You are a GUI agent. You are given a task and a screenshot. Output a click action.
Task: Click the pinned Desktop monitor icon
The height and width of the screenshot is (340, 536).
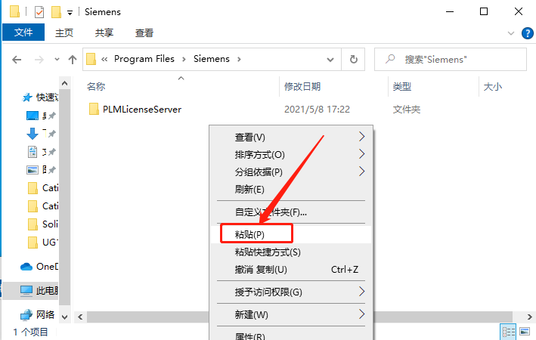click(x=33, y=116)
